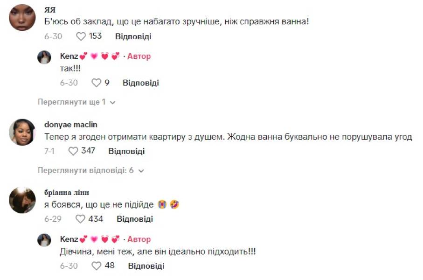
Task: Tap heart on donyae maclin's comment
Action: pos(73,151)
